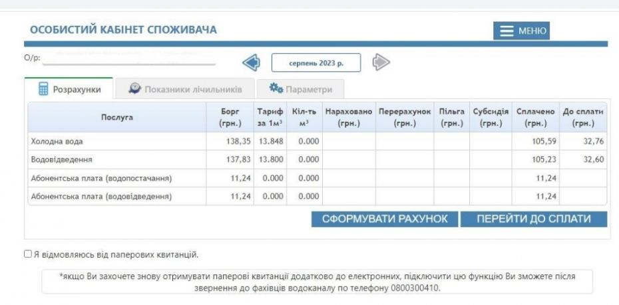This screenshot has width=619, height=305.
Task: Toggle paper receipts refusal checkbox
Action: click(x=28, y=254)
